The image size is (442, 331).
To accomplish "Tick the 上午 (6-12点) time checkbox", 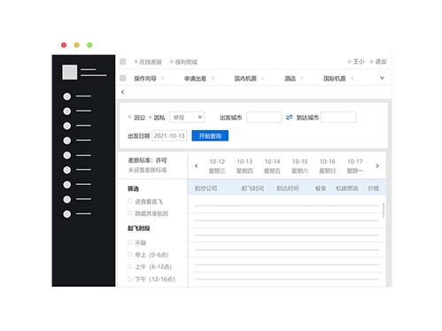I will [129, 266].
